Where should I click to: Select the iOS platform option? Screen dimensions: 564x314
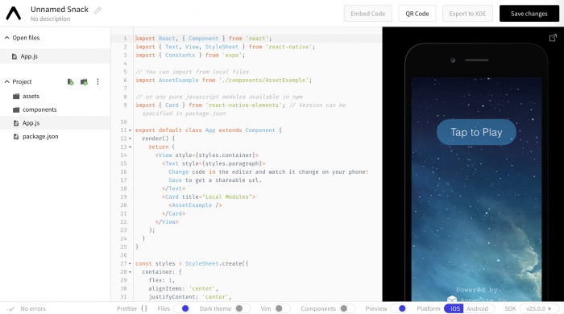(454, 308)
